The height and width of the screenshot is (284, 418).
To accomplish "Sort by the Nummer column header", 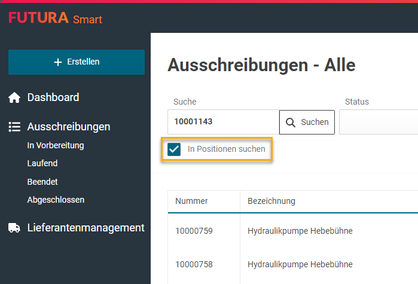I will [191, 201].
